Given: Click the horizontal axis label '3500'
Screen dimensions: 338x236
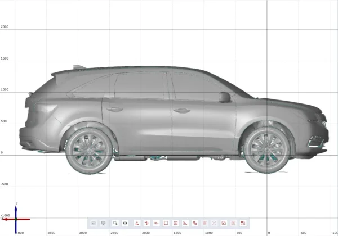Looking at the screenshot, I should tap(51, 233).
